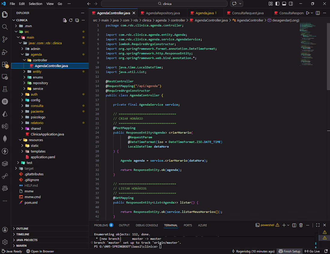Open the Search view in activity bar

5,27
